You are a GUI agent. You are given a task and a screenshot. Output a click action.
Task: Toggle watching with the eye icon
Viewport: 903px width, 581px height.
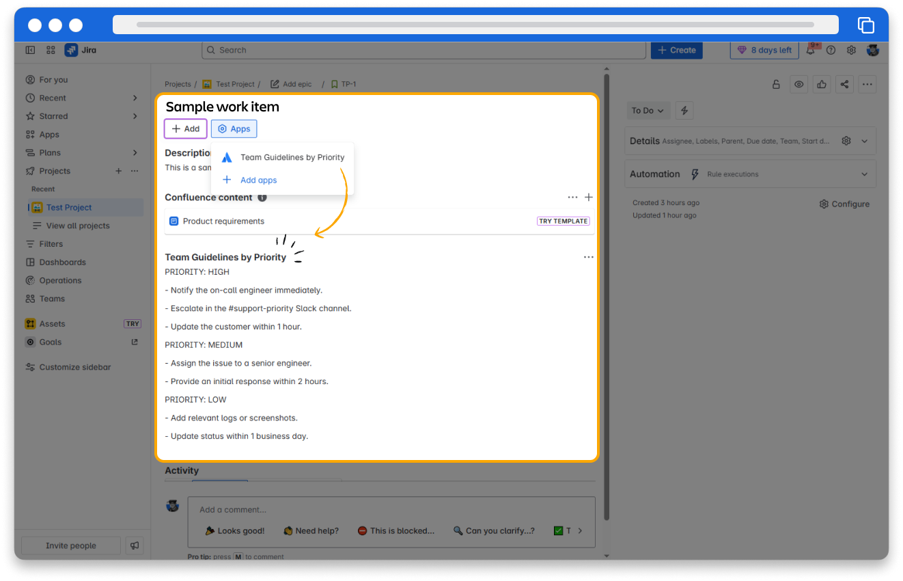pos(798,84)
